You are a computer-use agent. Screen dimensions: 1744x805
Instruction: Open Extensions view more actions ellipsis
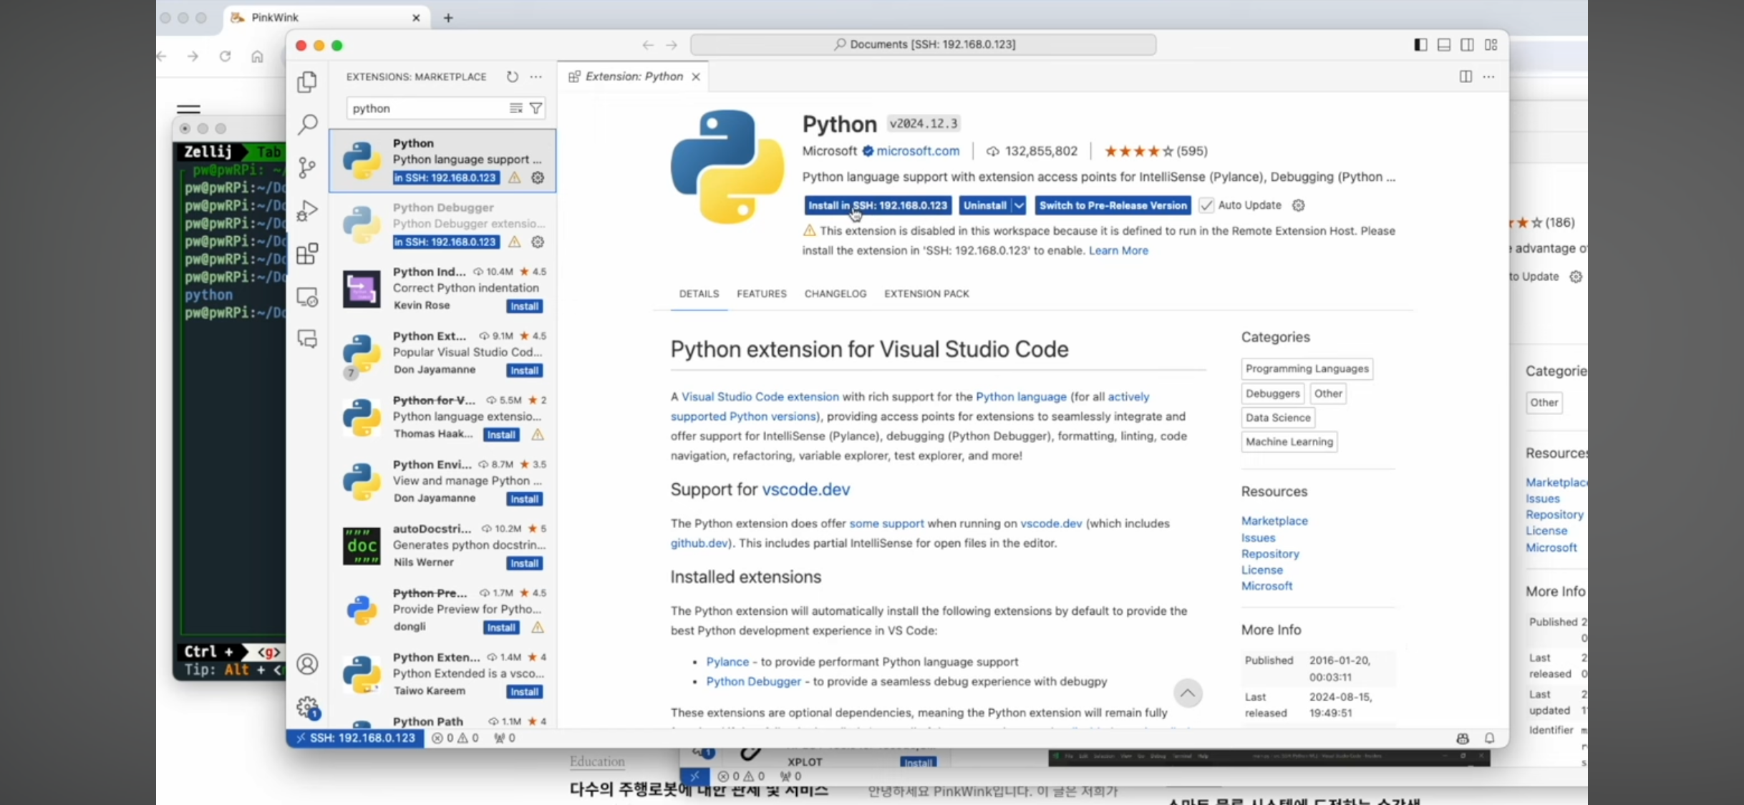(536, 77)
